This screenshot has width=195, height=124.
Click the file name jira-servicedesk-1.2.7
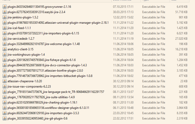click(x=21, y=39)
